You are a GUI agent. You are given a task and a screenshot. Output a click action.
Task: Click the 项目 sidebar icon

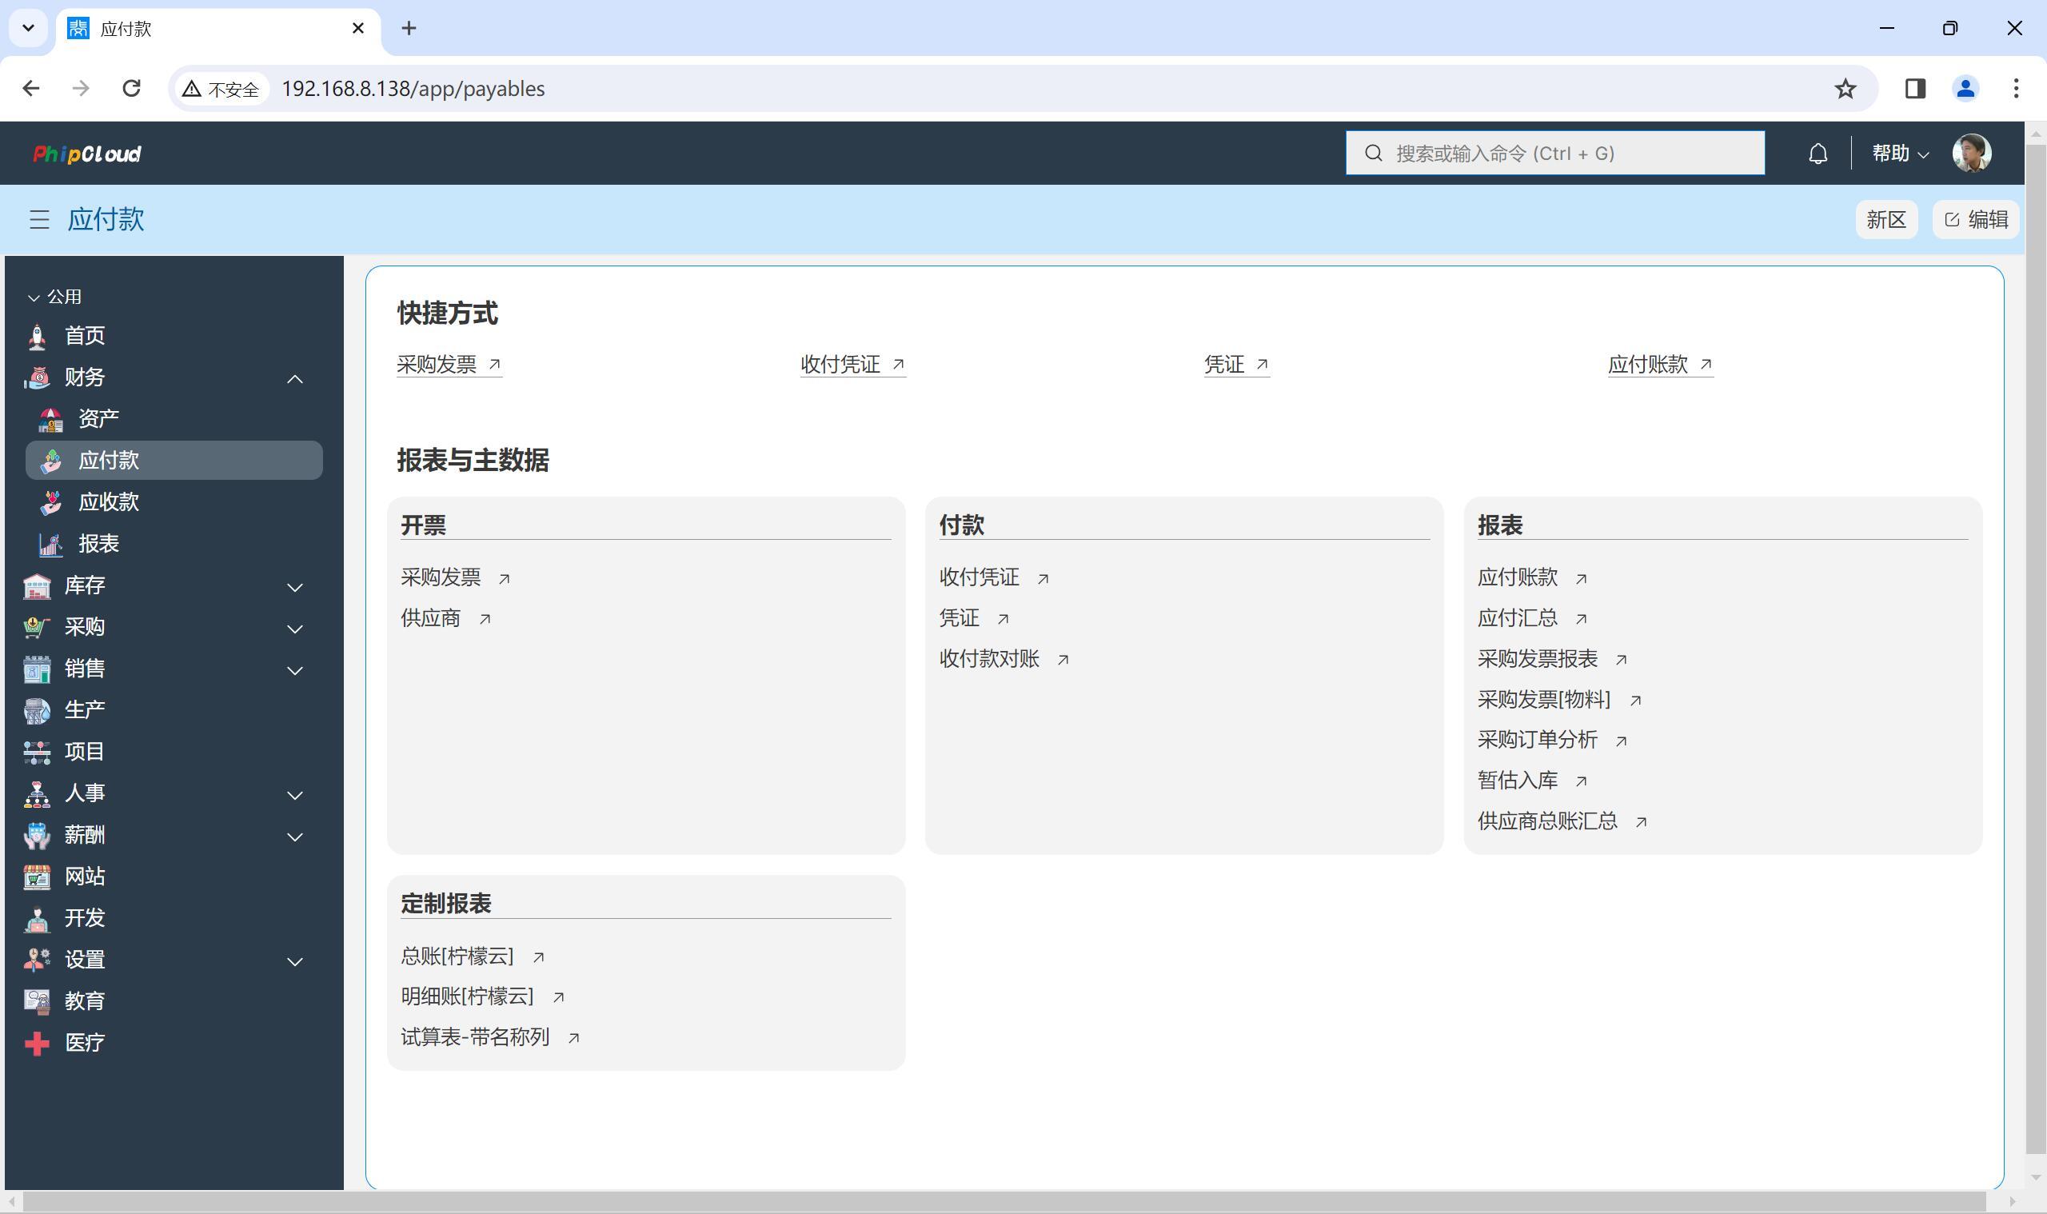click(37, 752)
